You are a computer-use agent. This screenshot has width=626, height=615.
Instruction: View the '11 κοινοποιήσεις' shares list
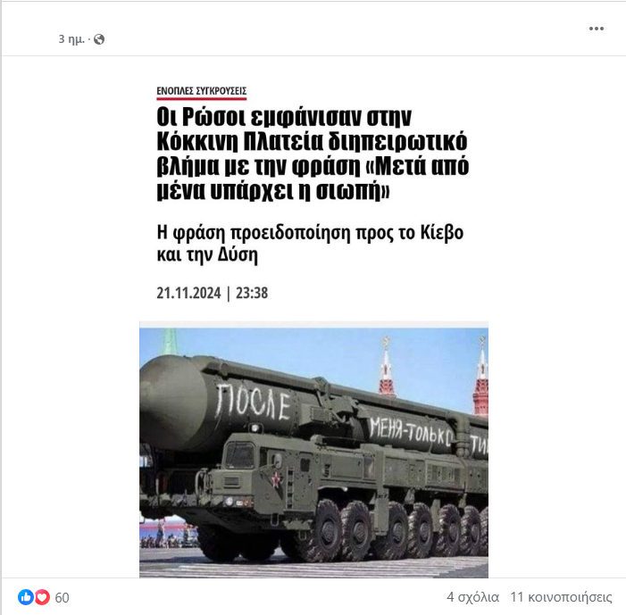point(561,597)
